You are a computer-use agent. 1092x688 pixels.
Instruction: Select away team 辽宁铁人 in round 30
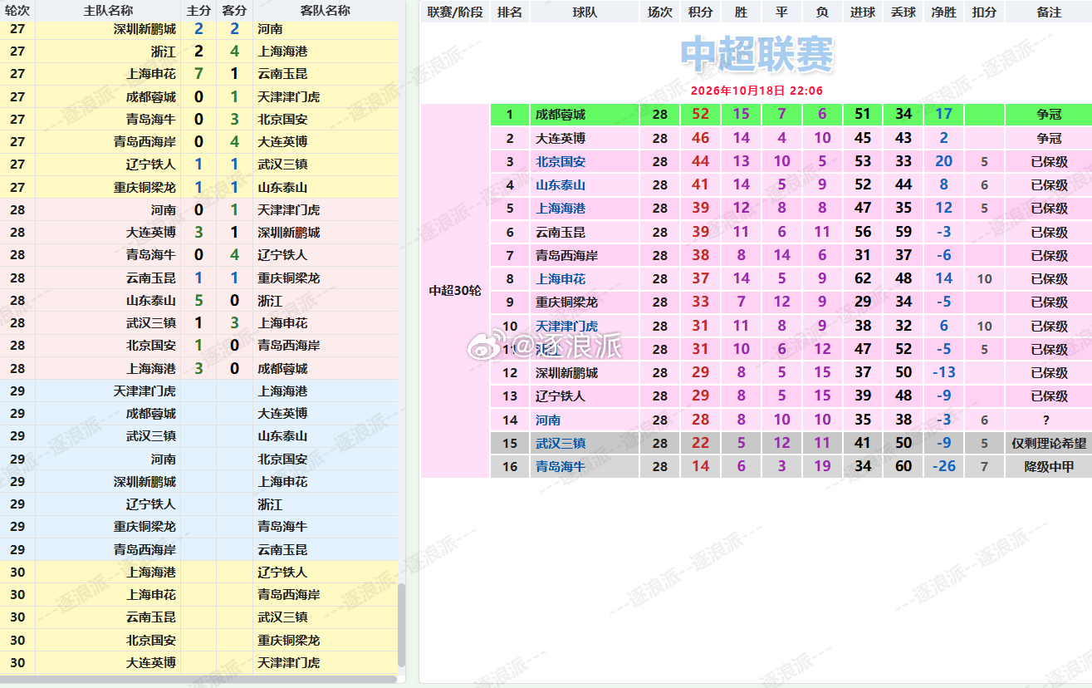click(282, 572)
